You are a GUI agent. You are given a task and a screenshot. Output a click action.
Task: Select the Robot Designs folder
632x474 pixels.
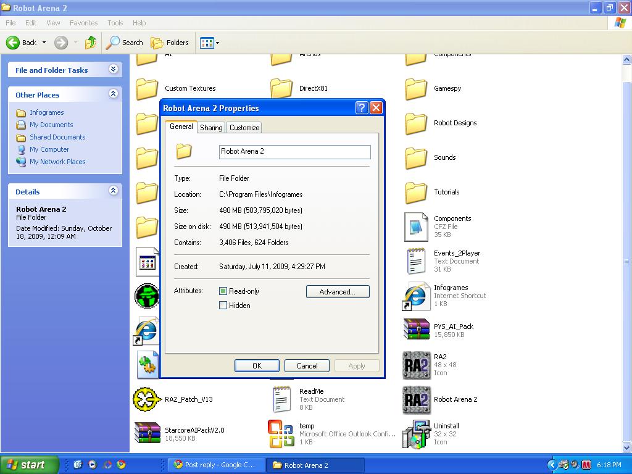coord(441,123)
